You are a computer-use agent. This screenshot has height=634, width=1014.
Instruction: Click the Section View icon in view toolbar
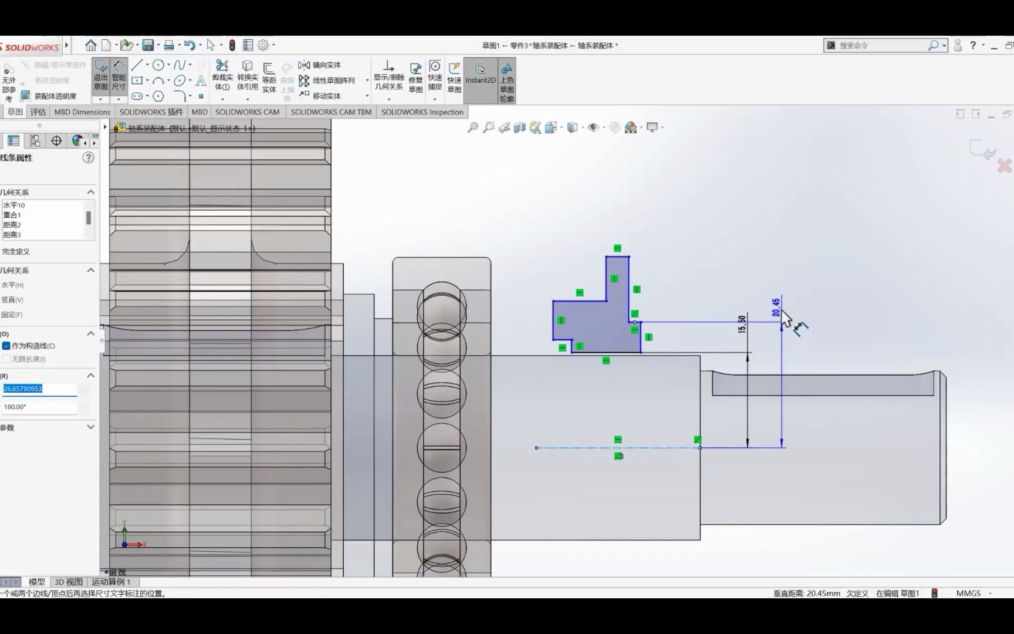pyautogui.click(x=519, y=127)
